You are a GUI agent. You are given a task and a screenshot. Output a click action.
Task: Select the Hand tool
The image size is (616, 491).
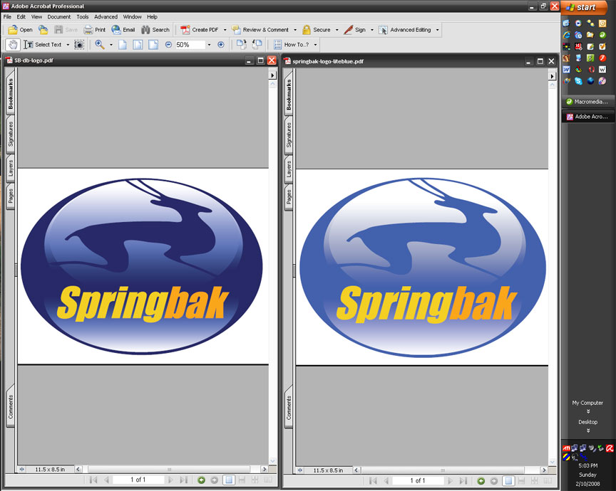[12, 44]
